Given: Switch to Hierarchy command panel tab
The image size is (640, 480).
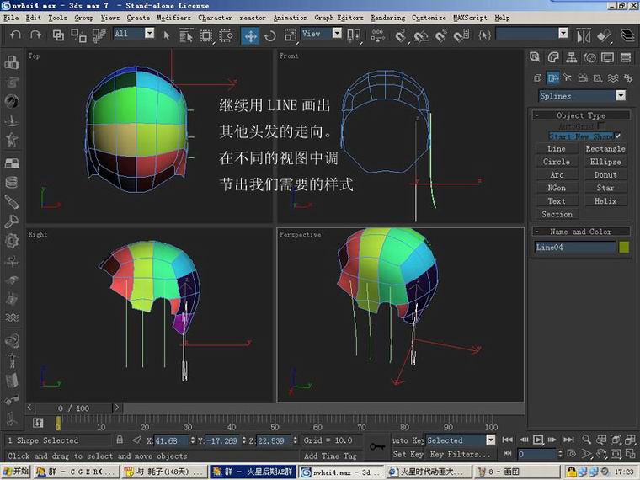Looking at the screenshot, I should click(x=572, y=57).
